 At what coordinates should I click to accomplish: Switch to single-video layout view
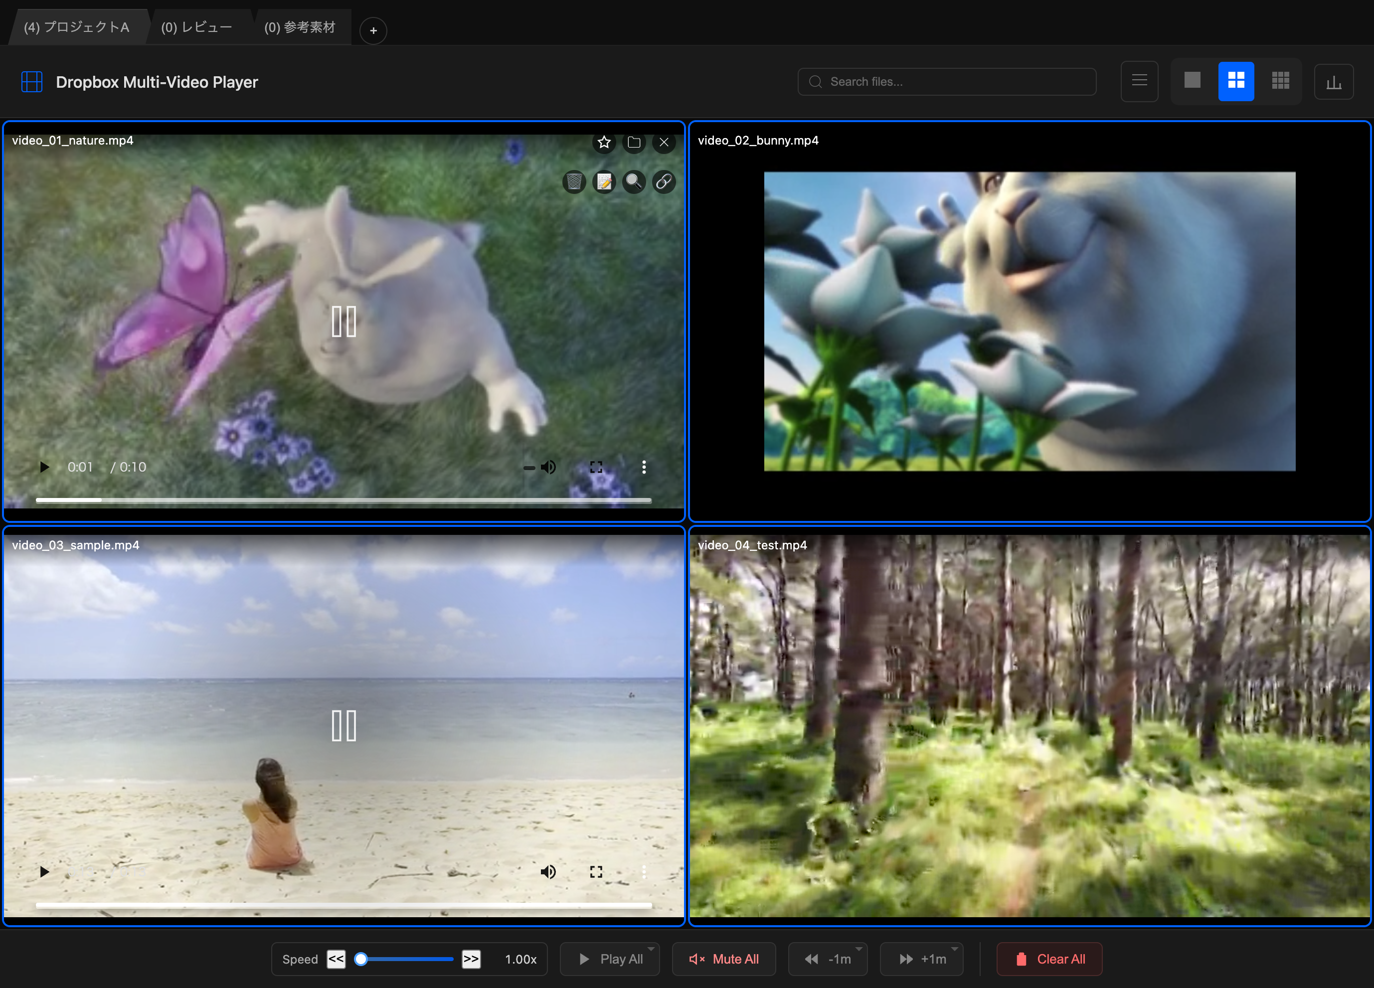coord(1192,81)
